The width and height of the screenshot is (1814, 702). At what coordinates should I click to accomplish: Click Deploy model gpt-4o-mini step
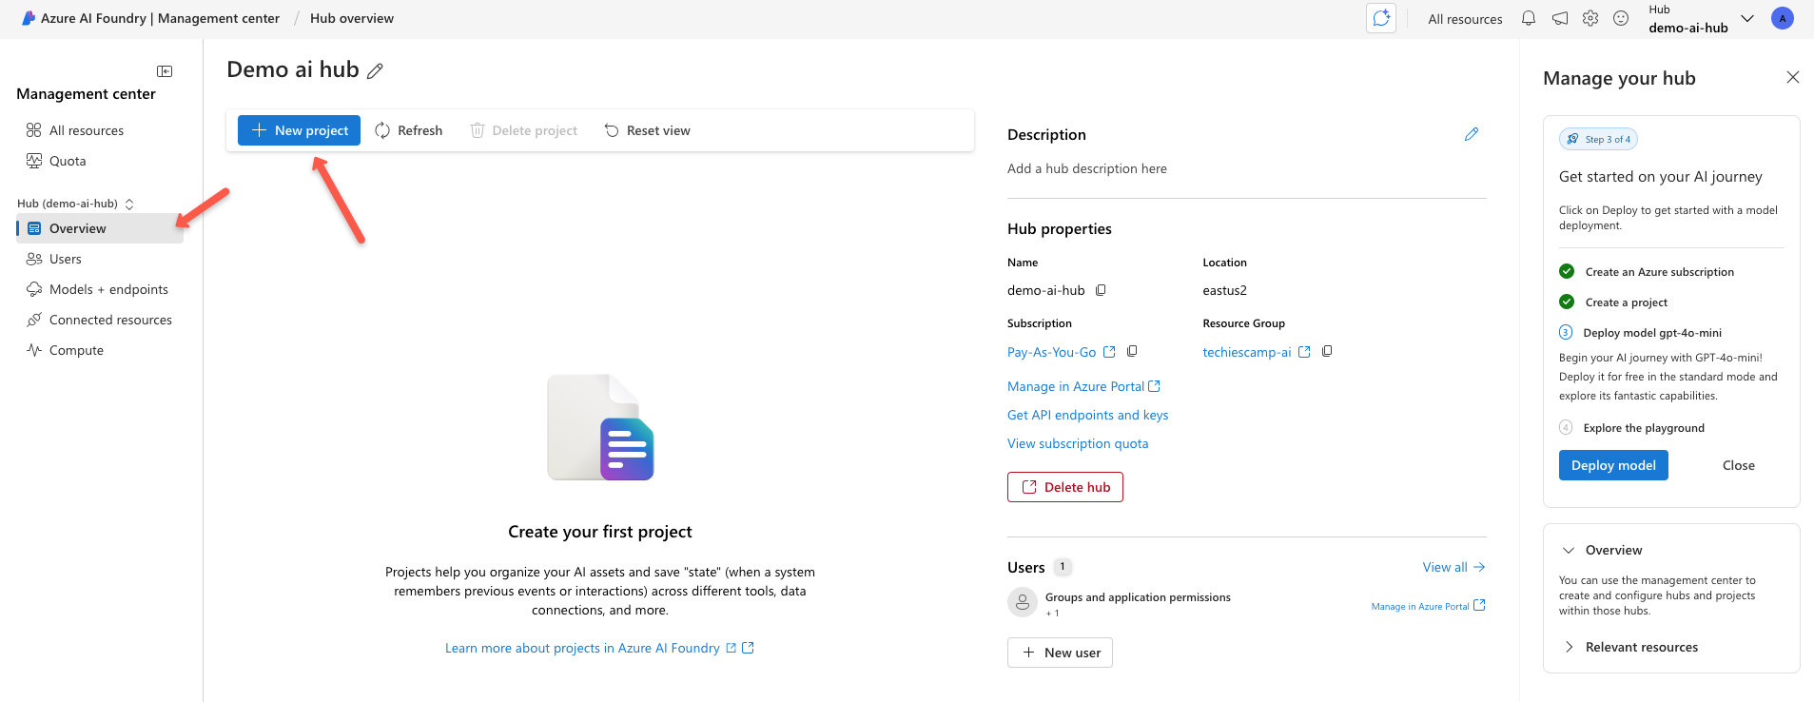pyautogui.click(x=1652, y=333)
